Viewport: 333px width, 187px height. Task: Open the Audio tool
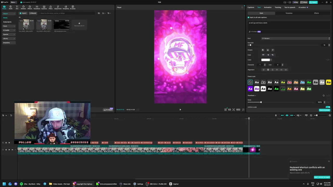[x=10, y=7]
